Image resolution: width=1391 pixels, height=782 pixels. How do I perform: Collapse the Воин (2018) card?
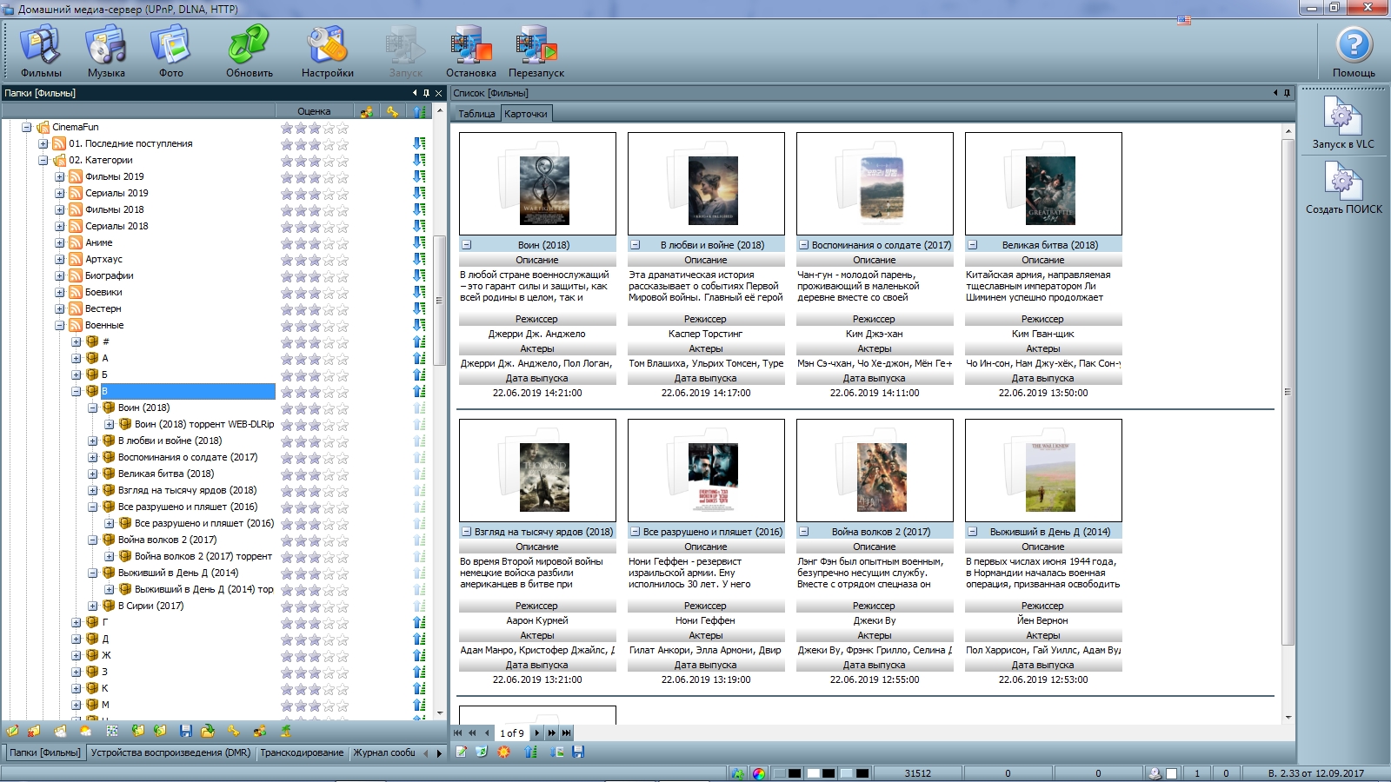(467, 245)
